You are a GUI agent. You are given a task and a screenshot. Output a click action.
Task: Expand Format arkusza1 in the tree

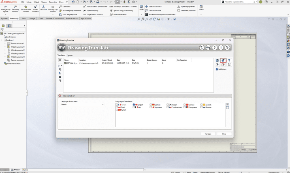click(5, 43)
